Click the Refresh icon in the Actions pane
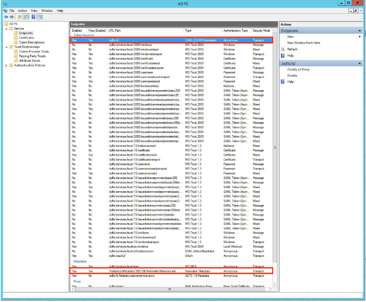 (x=283, y=49)
